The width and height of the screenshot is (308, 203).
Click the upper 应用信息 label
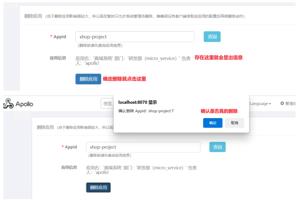point(58,58)
